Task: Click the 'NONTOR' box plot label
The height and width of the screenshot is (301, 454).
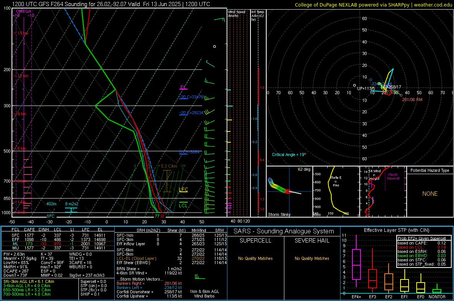Action: tap(437, 297)
